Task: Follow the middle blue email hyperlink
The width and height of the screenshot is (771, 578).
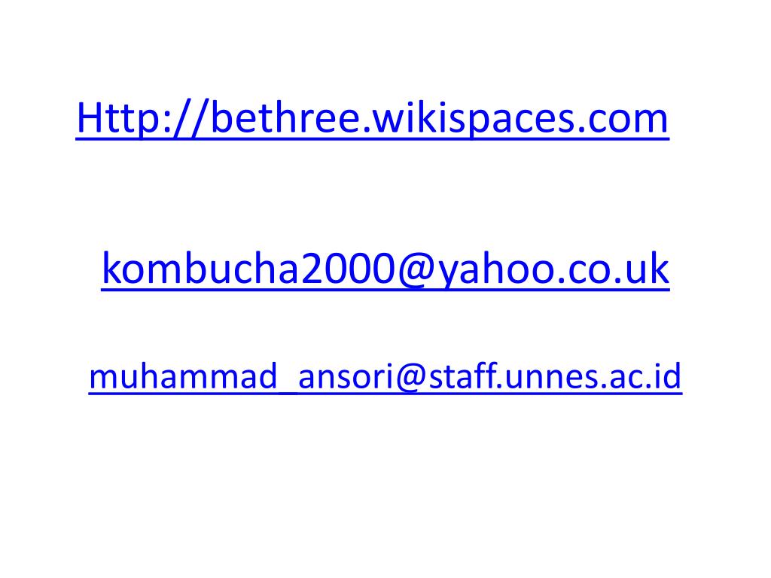Action: [385, 270]
